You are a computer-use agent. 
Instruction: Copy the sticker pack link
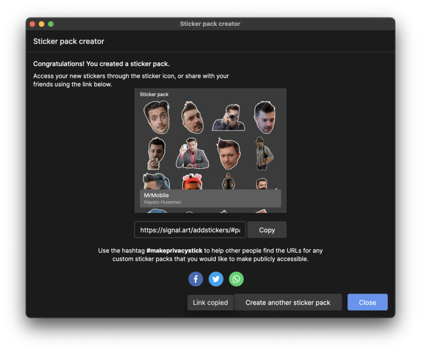coord(267,229)
